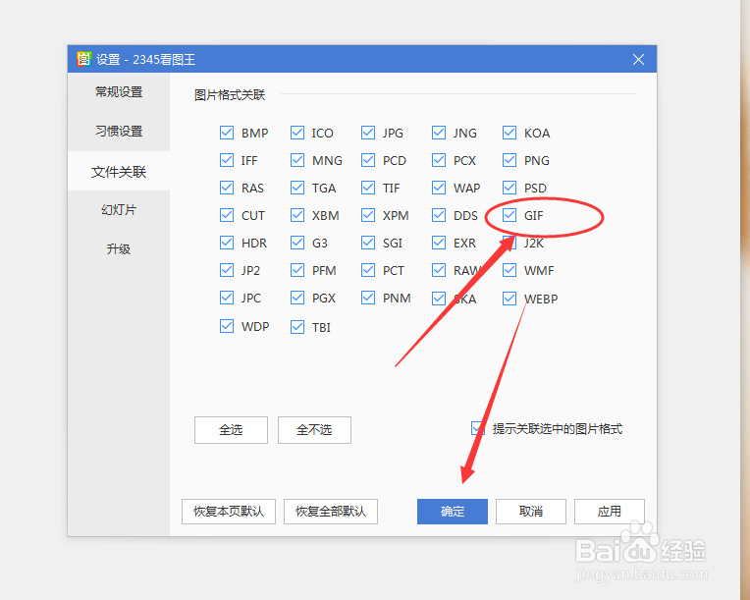Click the 全选 button
The height and width of the screenshot is (600, 750).
(x=231, y=430)
